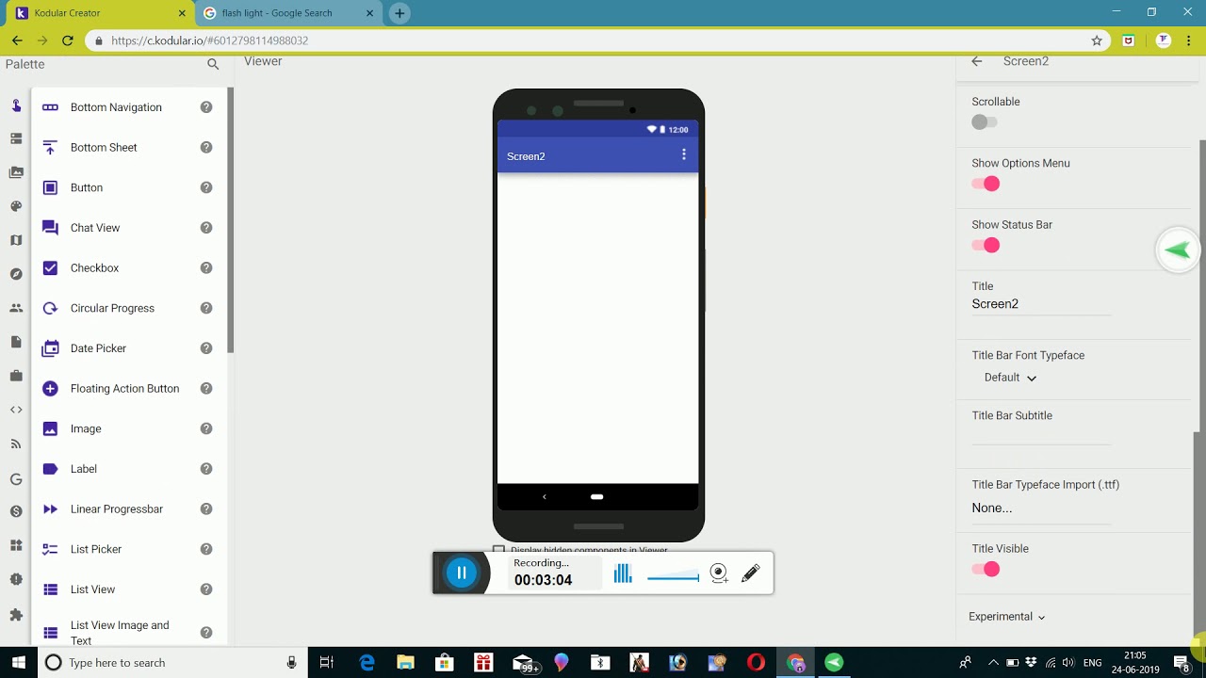The height and width of the screenshot is (678, 1206).
Task: Click the green floating arrow button
Action: pos(1178,250)
